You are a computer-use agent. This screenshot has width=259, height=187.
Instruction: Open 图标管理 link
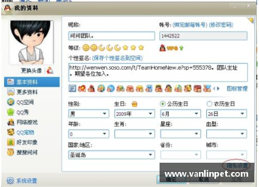[237, 88]
